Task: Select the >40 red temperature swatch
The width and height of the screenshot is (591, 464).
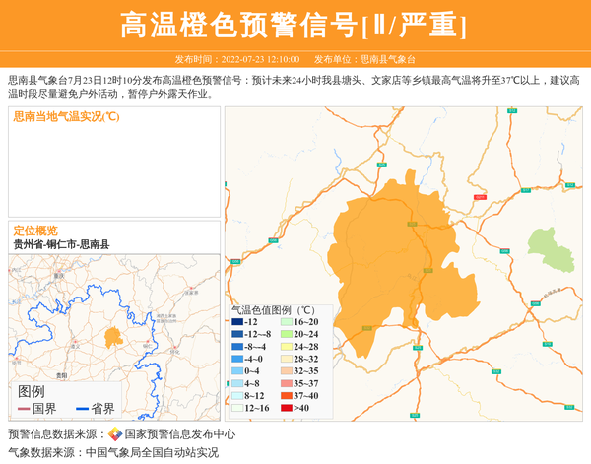Action: pyautogui.click(x=287, y=408)
